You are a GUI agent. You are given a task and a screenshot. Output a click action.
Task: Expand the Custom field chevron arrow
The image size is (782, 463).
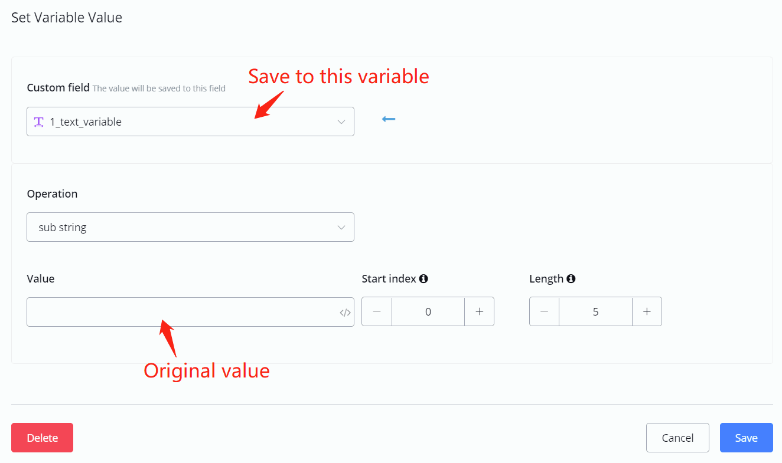[341, 122]
